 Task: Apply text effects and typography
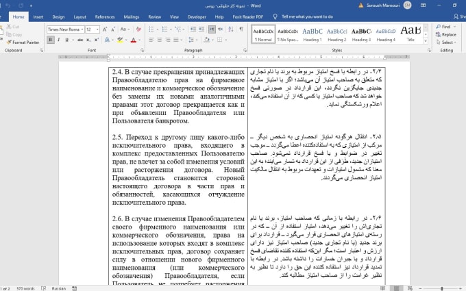107,40
